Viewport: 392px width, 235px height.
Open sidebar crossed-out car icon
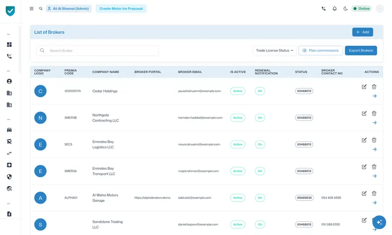click(x=9, y=141)
